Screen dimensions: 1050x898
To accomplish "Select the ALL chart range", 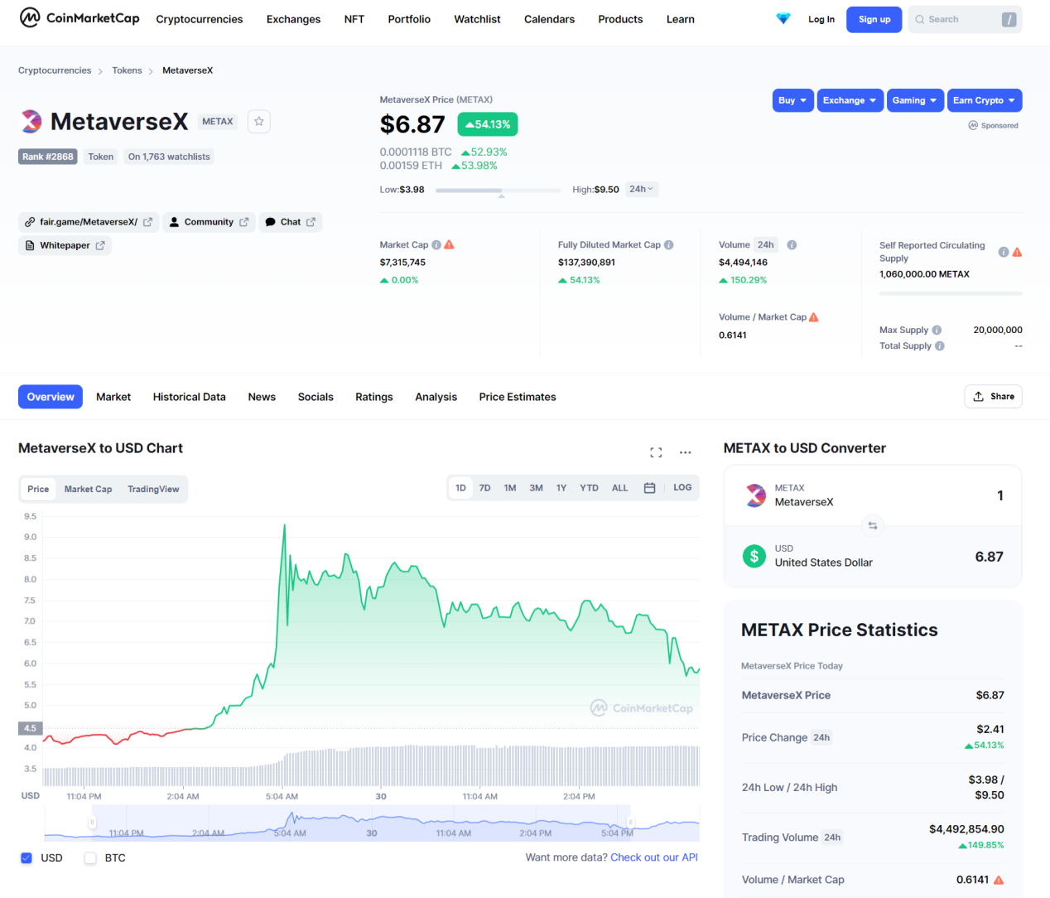I will click(620, 488).
